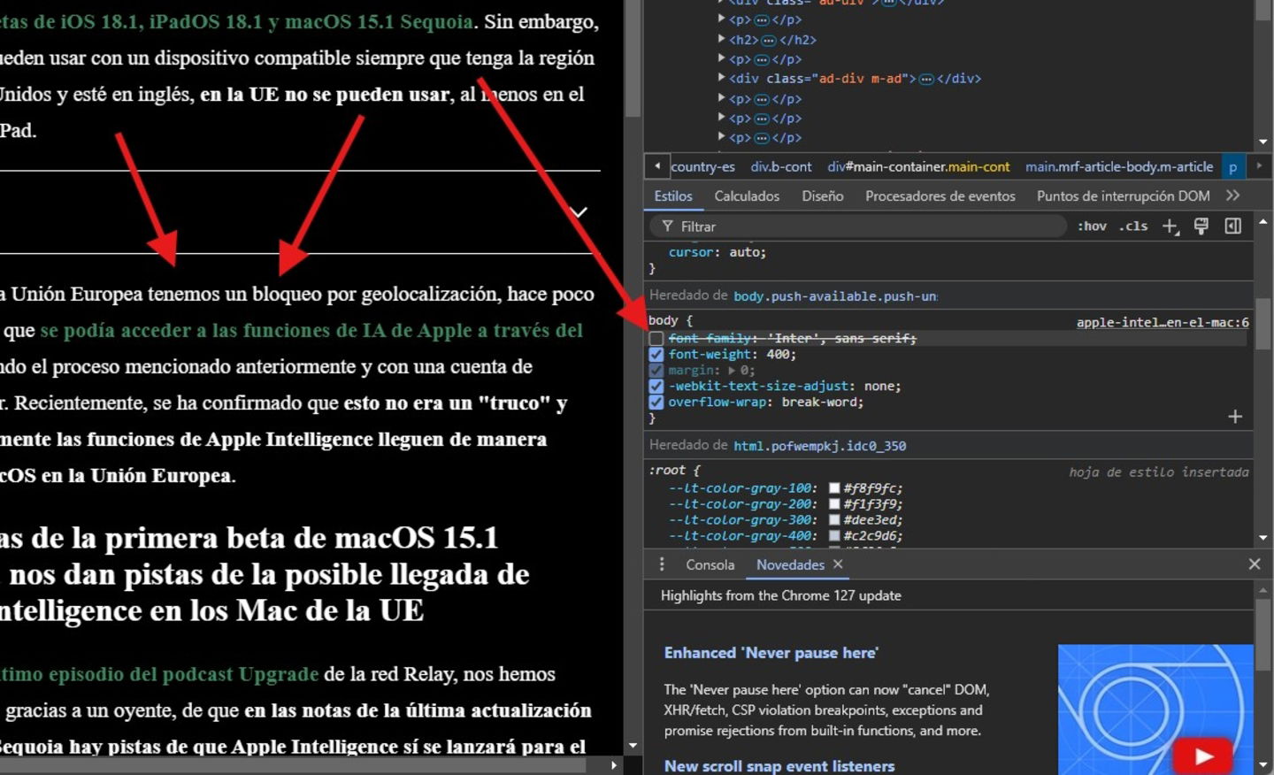Toggle the :hov element state panel
The image size is (1274, 775).
1092,226
